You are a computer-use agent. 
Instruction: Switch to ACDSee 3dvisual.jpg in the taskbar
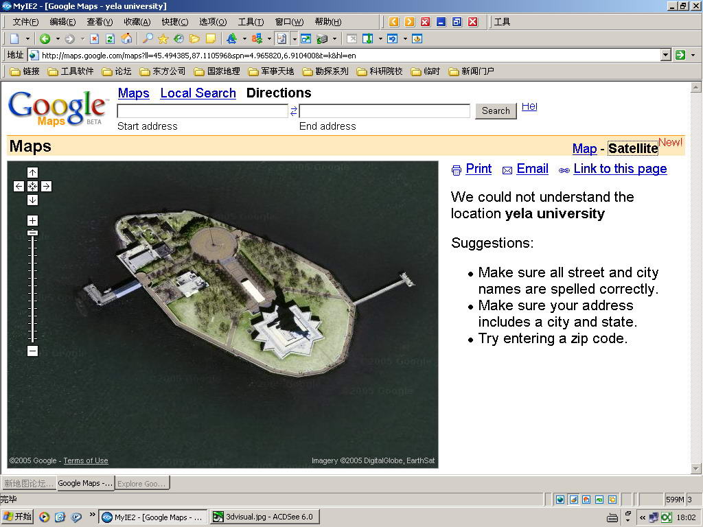click(263, 517)
